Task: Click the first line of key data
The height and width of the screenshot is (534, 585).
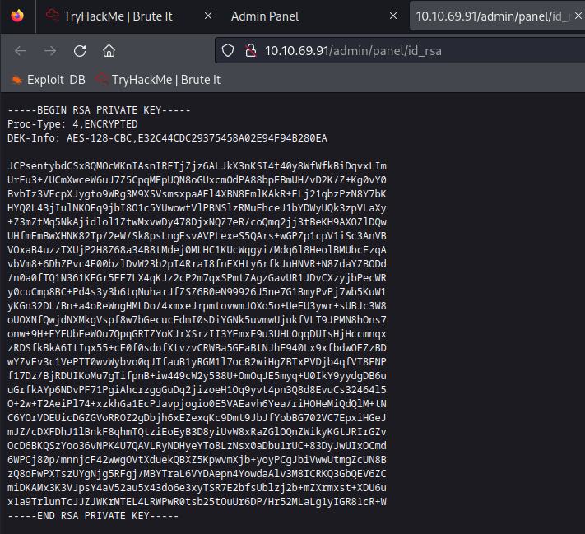Action: pos(196,165)
